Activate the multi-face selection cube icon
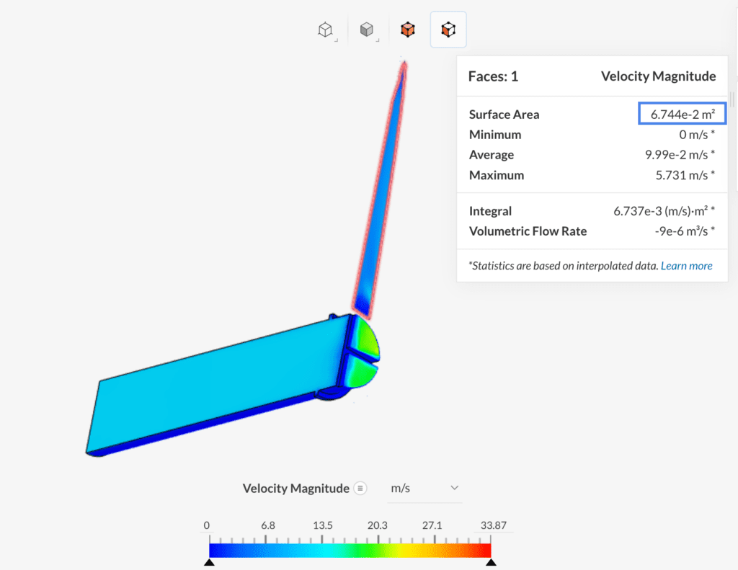This screenshot has width=738, height=570. tap(407, 30)
